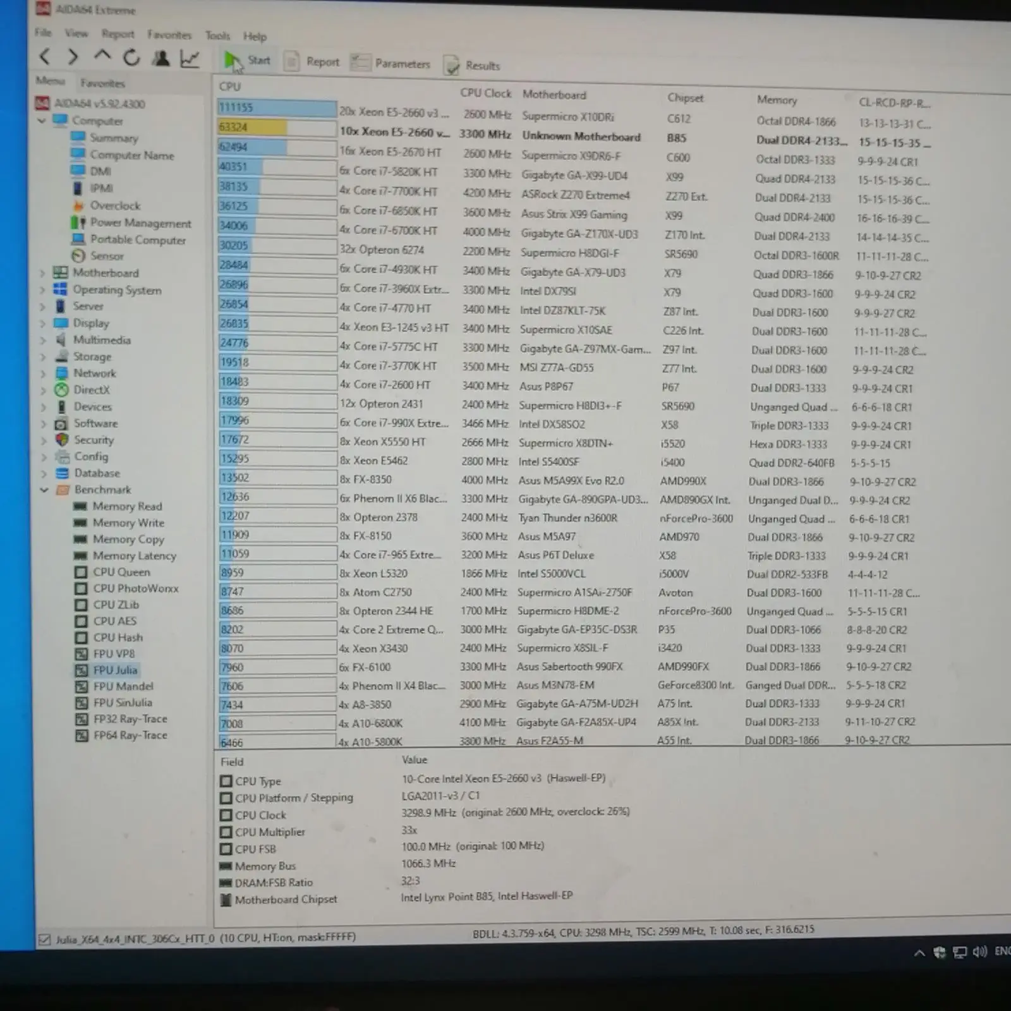Open the Report menu

coord(118,34)
